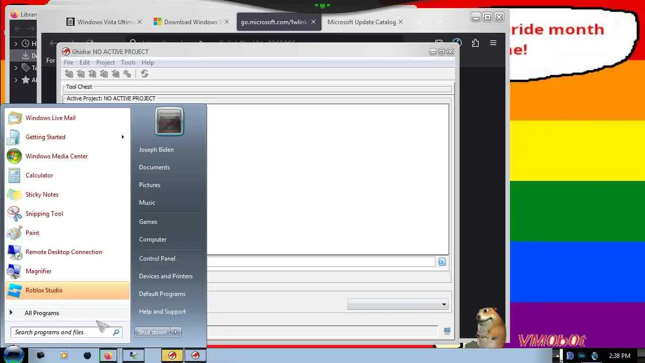The image size is (645, 363).
Task: Open the Ghidra Project menu
Action: tap(105, 63)
